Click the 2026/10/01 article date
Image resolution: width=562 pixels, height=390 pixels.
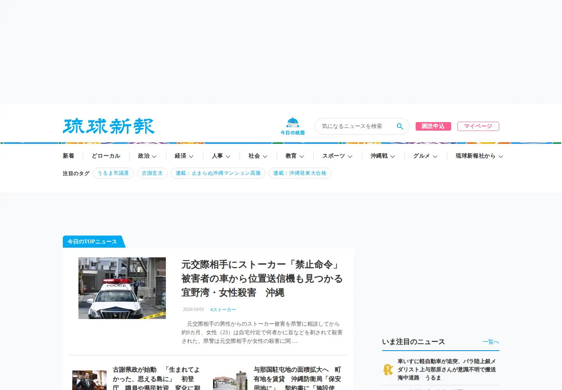194,309
